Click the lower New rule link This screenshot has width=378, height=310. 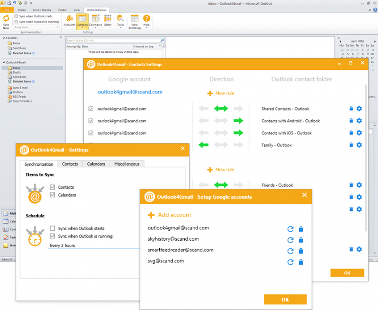click(x=221, y=169)
